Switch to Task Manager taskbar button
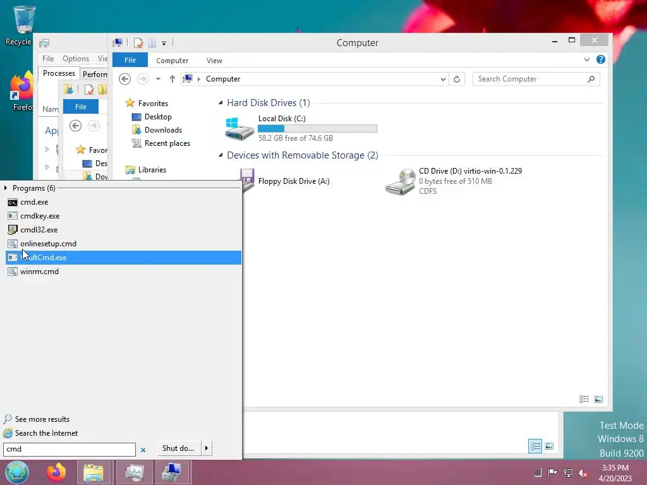This screenshot has height=485, width=647. [x=134, y=472]
